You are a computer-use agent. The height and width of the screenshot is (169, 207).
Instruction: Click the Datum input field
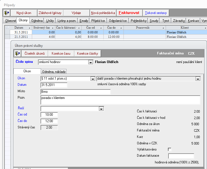pos(54,85)
